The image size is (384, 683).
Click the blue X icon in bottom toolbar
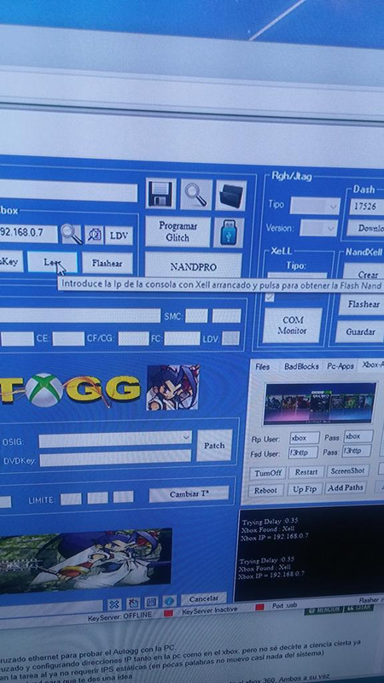pyautogui.click(x=114, y=604)
